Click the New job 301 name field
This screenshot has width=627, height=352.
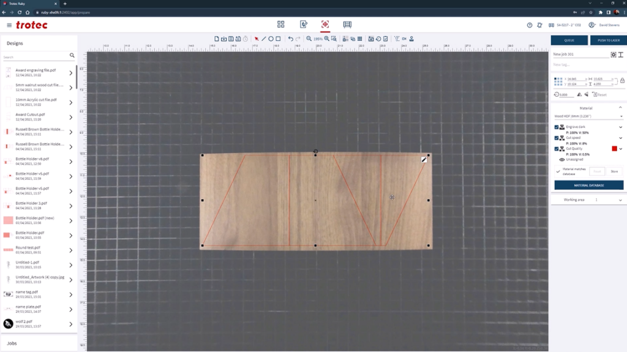click(x=580, y=54)
